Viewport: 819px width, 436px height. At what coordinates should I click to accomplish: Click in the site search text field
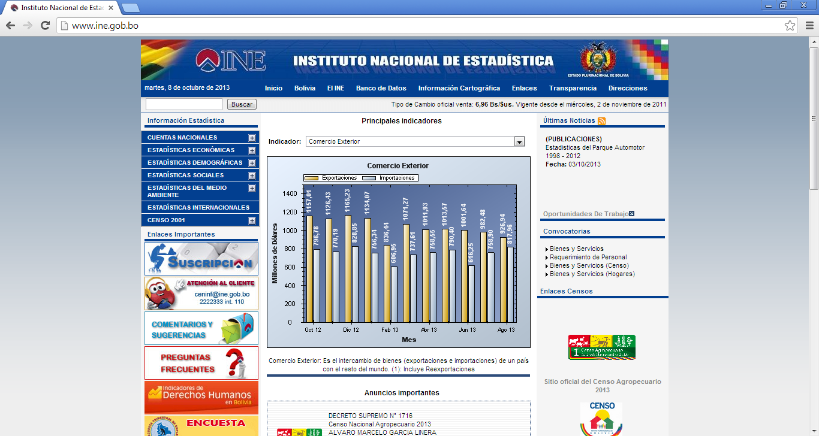(184, 104)
